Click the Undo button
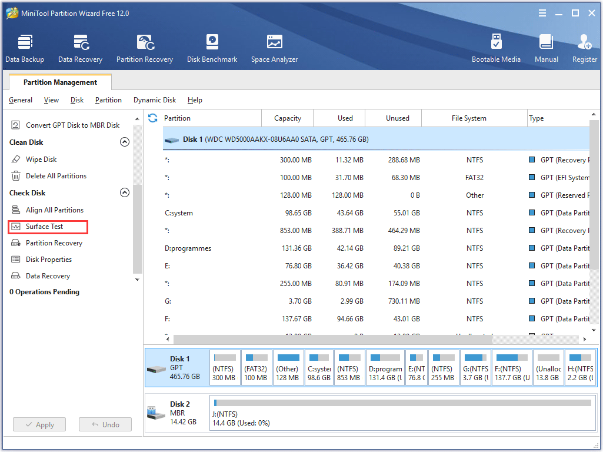The height and width of the screenshot is (452, 603). pyautogui.click(x=105, y=425)
